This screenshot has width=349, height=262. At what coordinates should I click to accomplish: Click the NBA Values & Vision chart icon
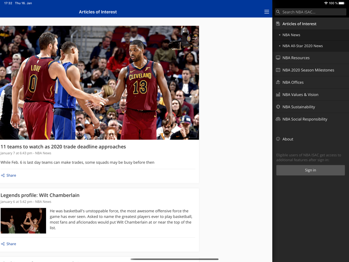point(278,94)
